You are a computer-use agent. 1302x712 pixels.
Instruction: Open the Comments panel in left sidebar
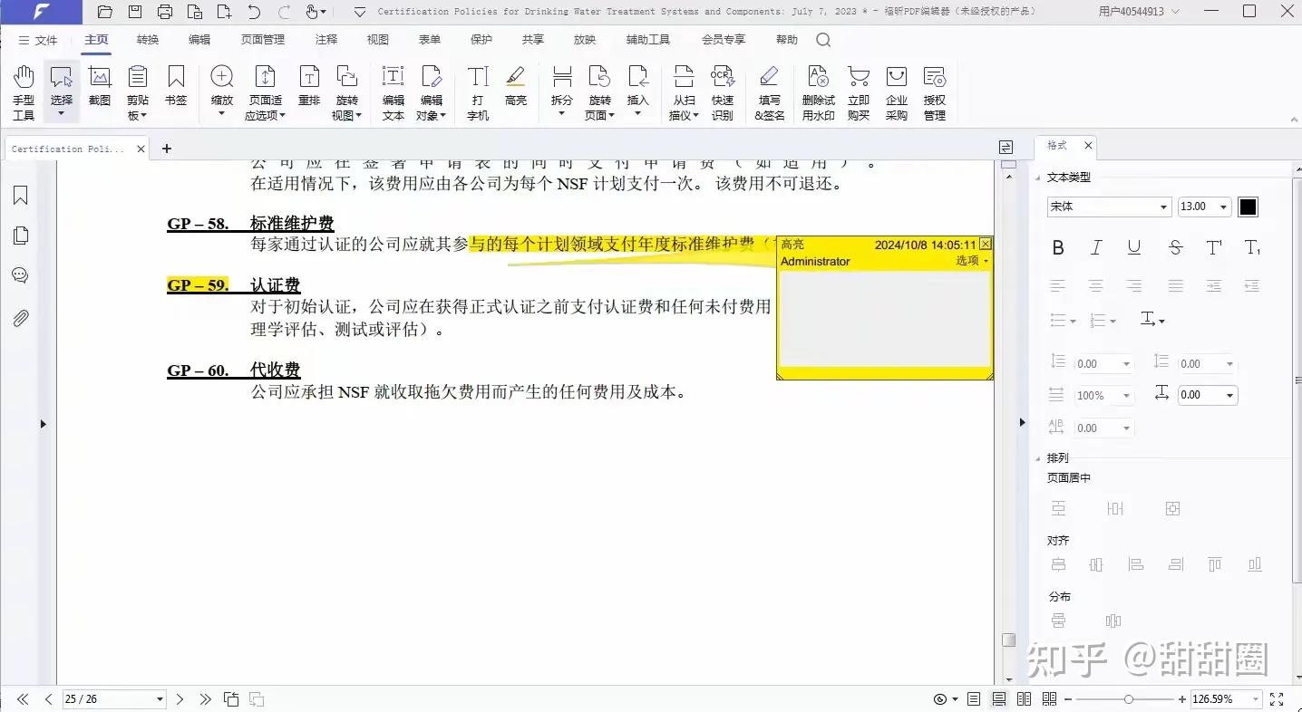point(21,275)
